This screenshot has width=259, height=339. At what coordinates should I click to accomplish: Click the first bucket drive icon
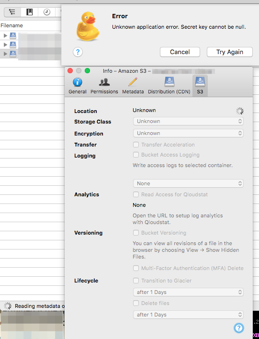(13, 35)
